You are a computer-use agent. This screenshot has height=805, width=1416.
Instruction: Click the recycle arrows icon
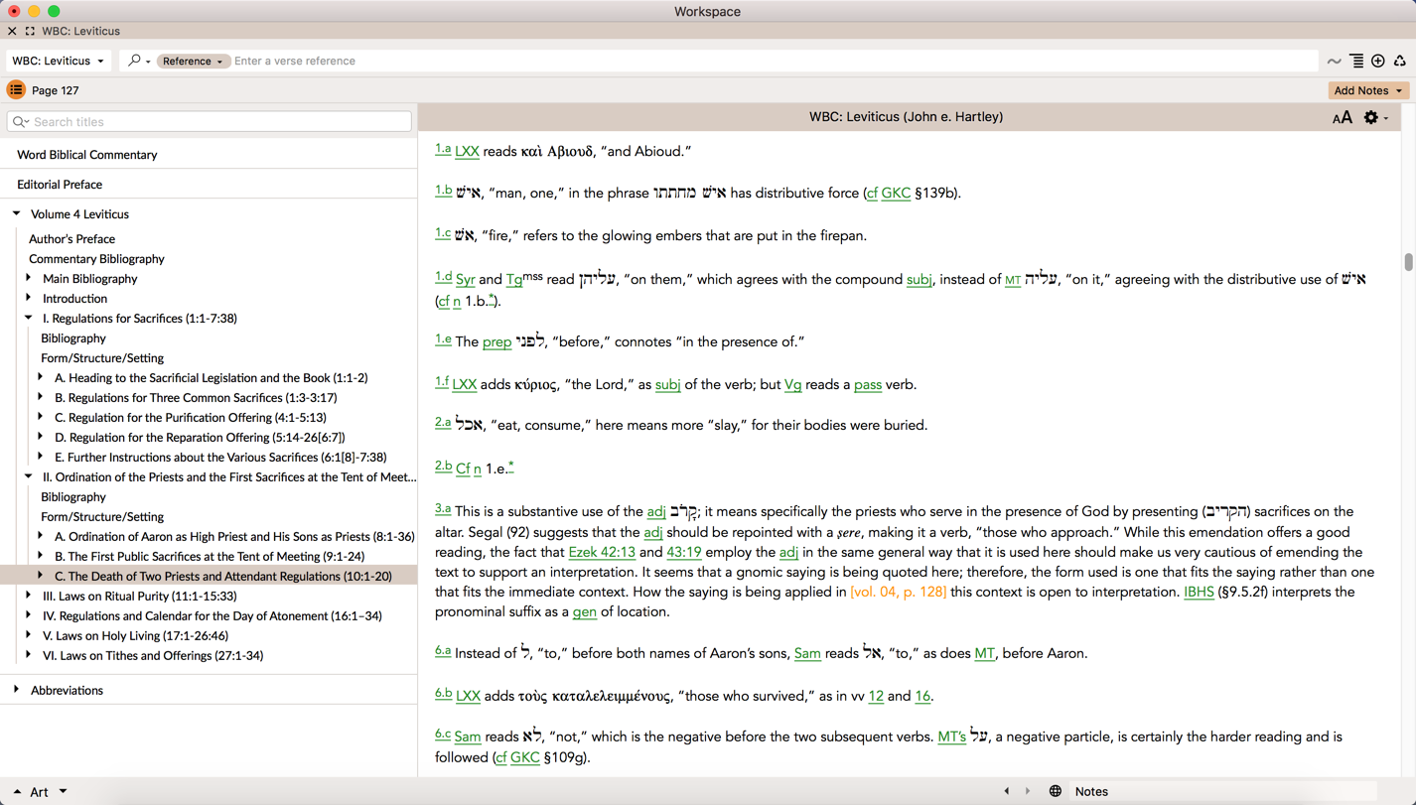coord(1400,62)
